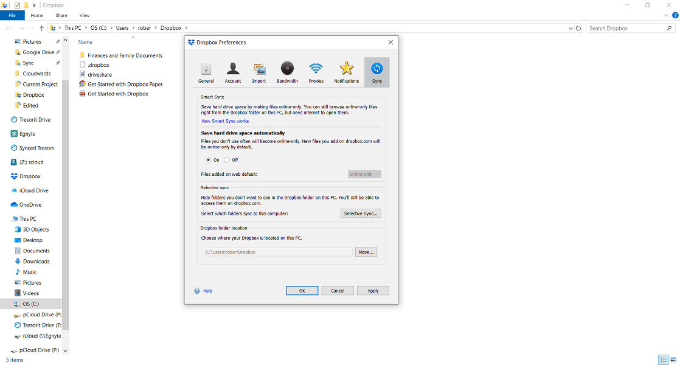The image size is (680, 365).
Task: Select OS (C:) drive in sidebar
Action: coord(31,304)
